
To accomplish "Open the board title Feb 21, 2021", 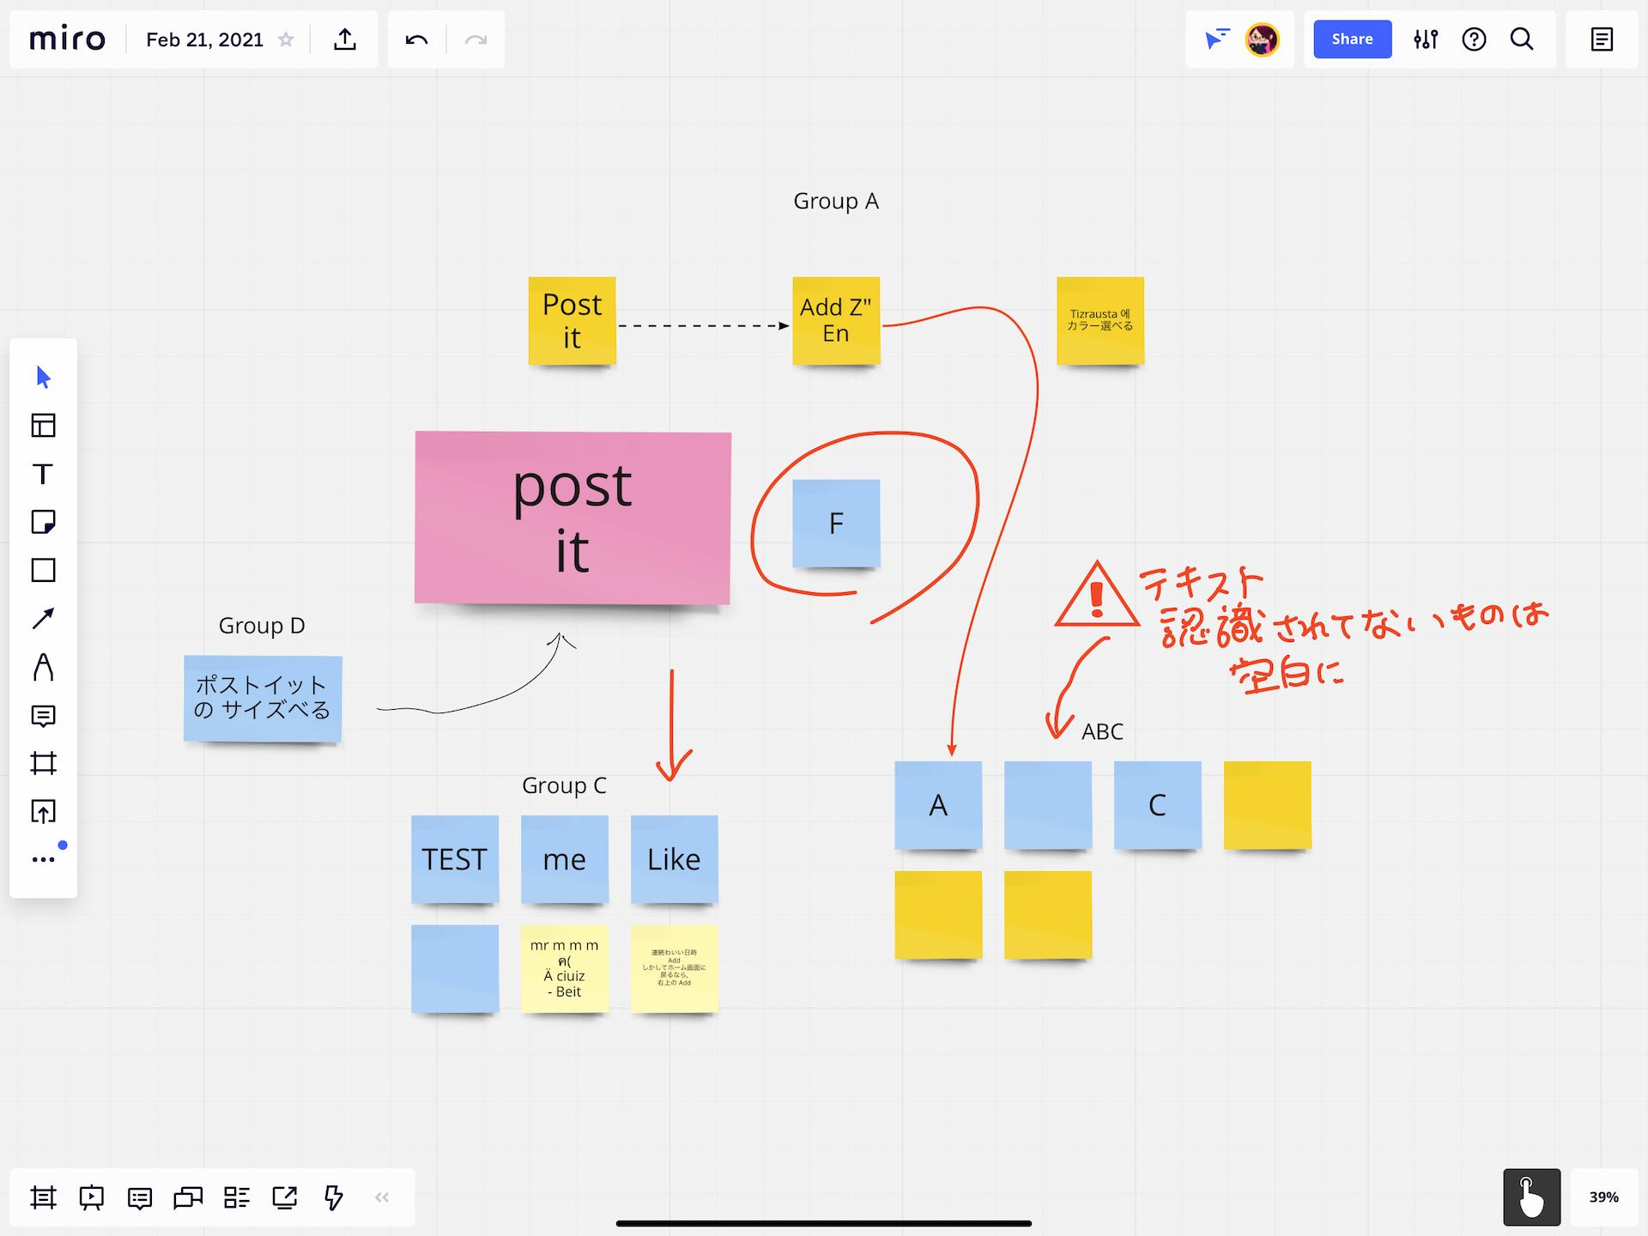I will [x=204, y=39].
